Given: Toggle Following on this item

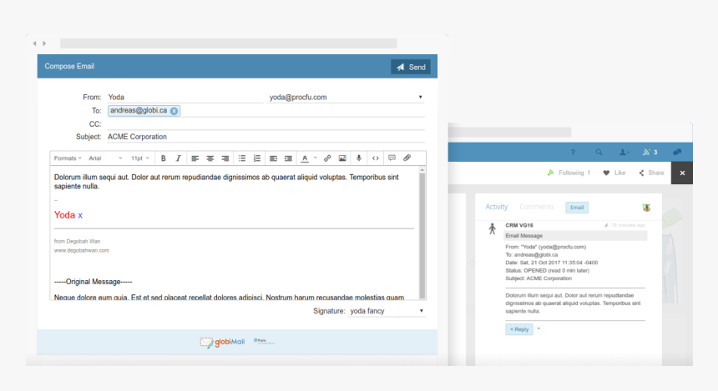Looking at the screenshot, I should click(x=569, y=173).
